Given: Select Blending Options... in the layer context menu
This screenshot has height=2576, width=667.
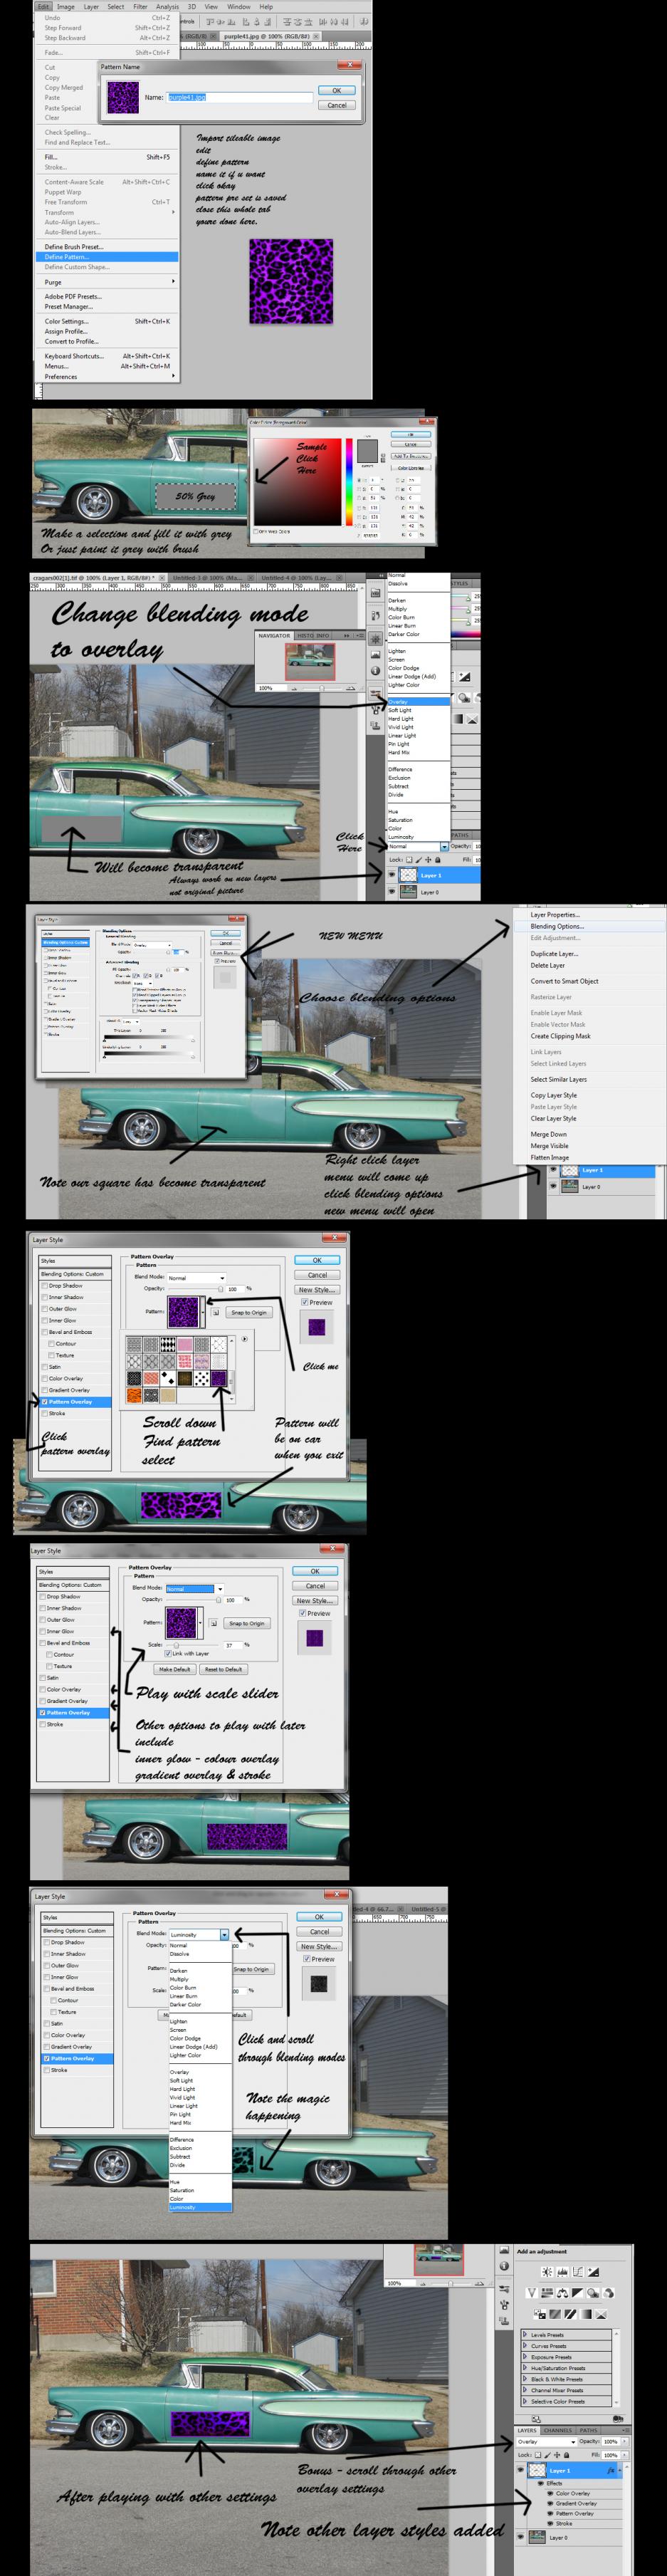Looking at the screenshot, I should (x=557, y=926).
